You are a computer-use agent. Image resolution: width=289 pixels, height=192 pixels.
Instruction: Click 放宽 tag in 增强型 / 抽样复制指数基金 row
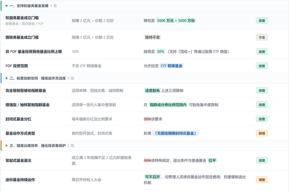coord(262,105)
